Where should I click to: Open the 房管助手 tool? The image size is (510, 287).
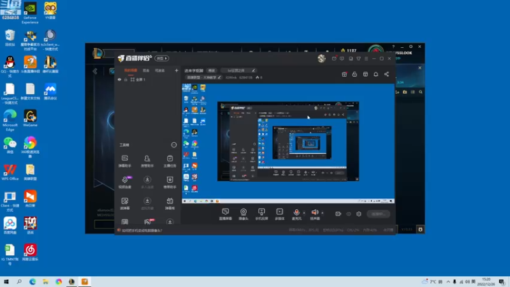(x=147, y=161)
